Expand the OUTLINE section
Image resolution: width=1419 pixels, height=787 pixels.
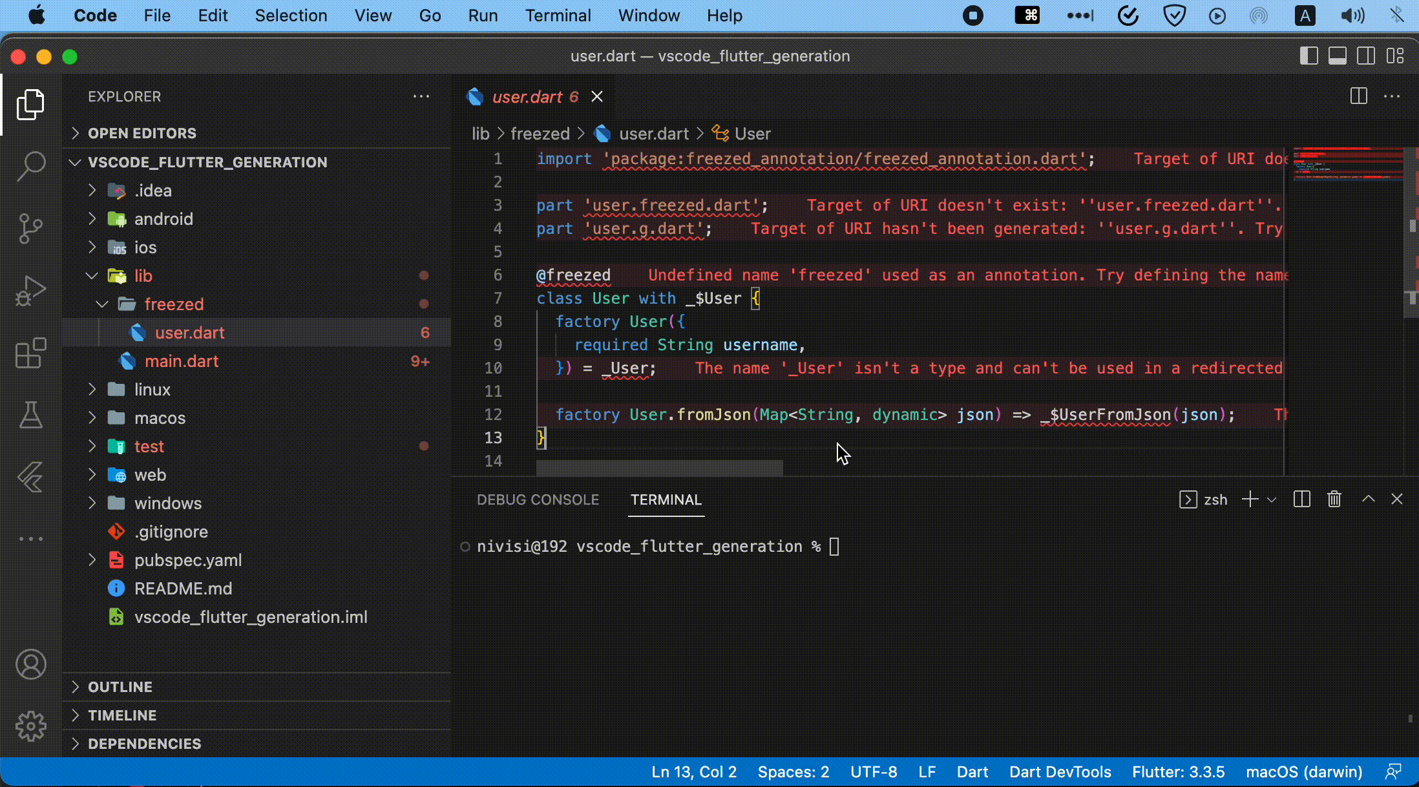tap(120, 687)
